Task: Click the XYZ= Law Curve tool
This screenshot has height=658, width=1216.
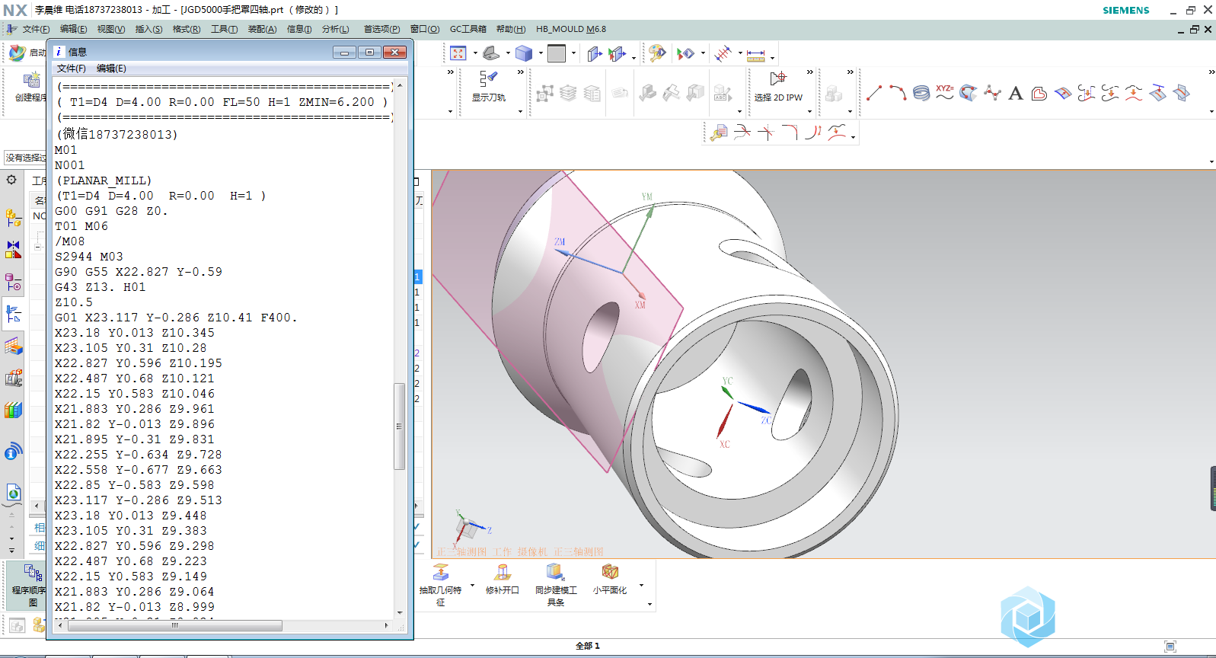Action: 945,93
